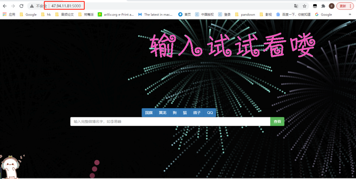Open the 百度一下，你就知道 bookmark

293,15
